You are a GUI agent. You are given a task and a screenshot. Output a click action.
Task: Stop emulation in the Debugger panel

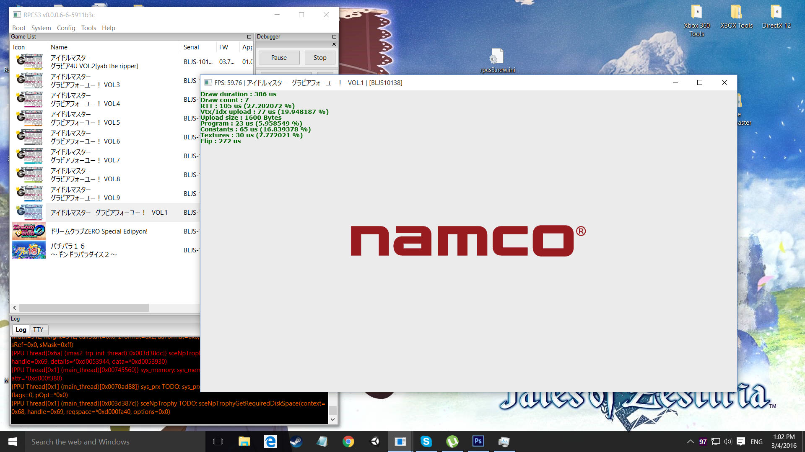point(320,58)
